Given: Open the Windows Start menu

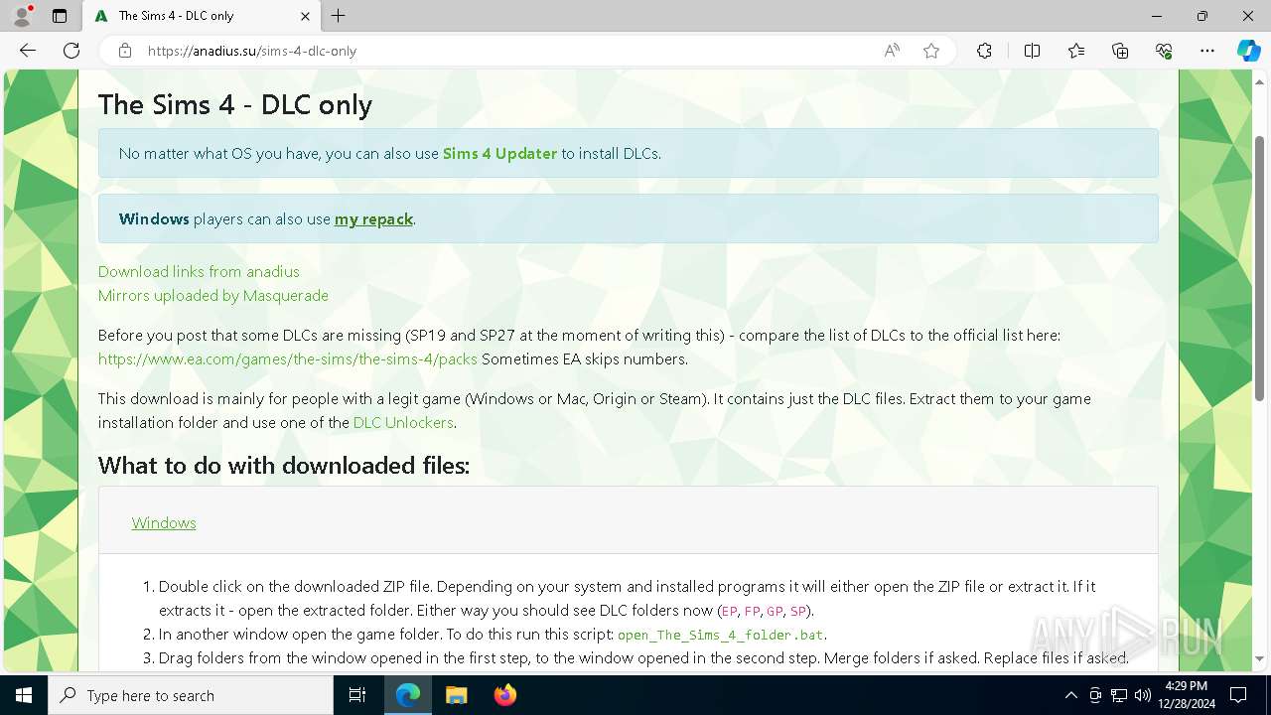Looking at the screenshot, I should point(24,695).
